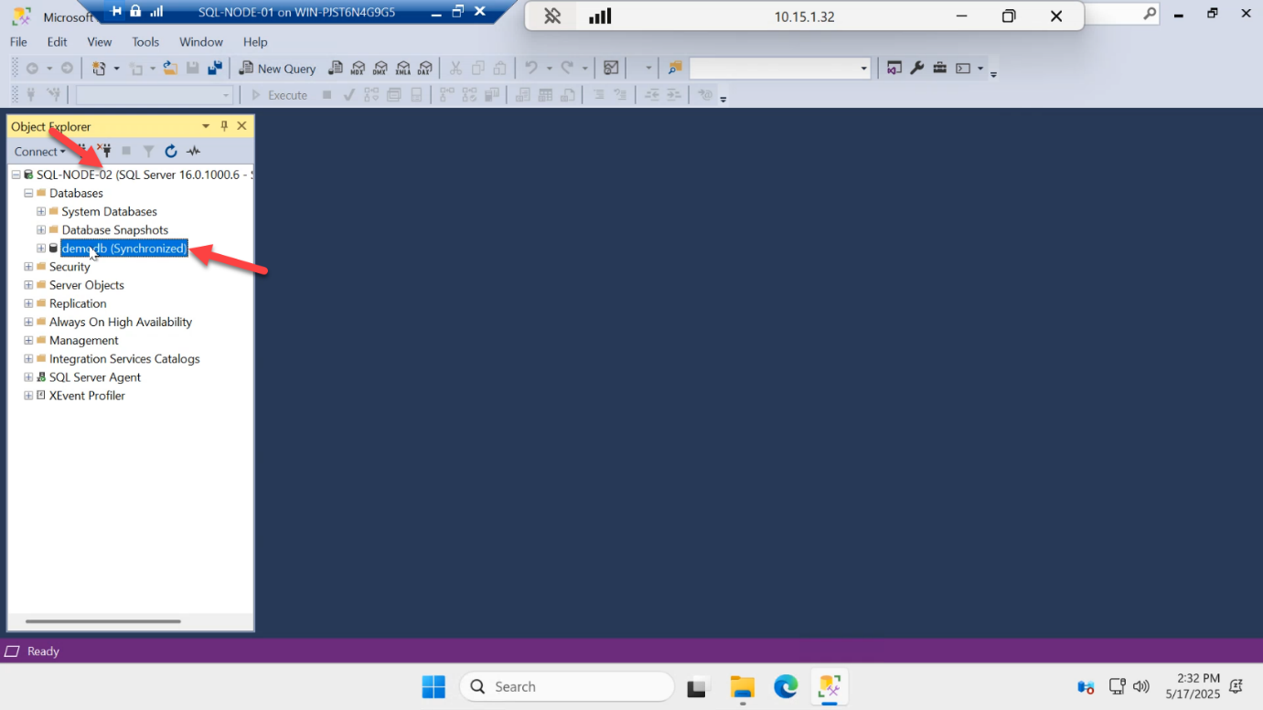
Task: Click the Find in Files icon
Action: [x=675, y=69]
